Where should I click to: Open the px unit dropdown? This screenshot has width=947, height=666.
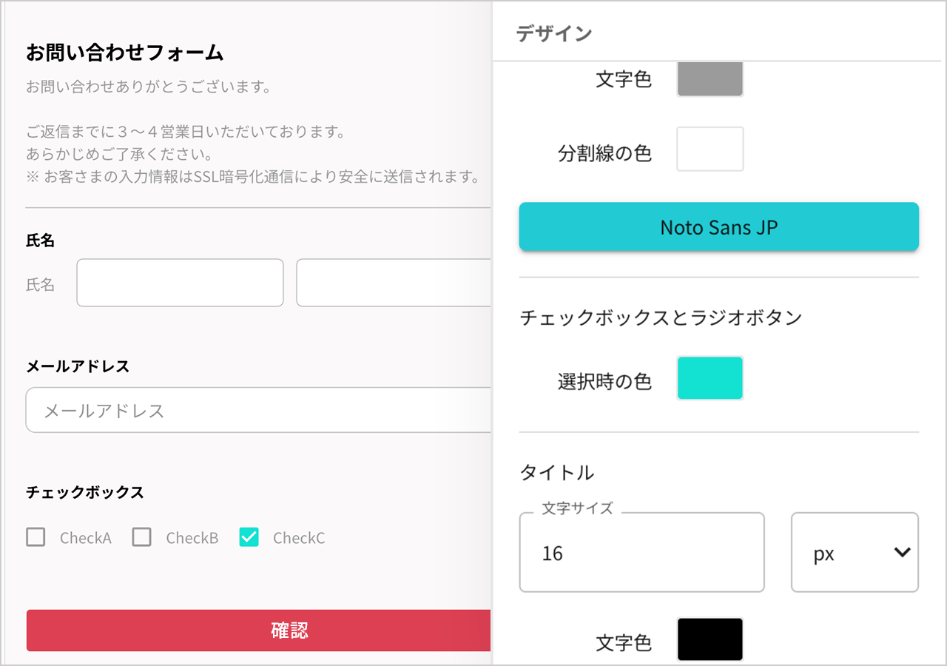pos(855,553)
